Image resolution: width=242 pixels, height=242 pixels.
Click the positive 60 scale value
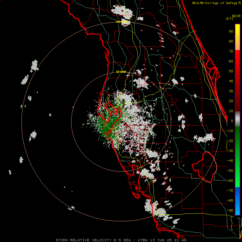tap(231, 61)
